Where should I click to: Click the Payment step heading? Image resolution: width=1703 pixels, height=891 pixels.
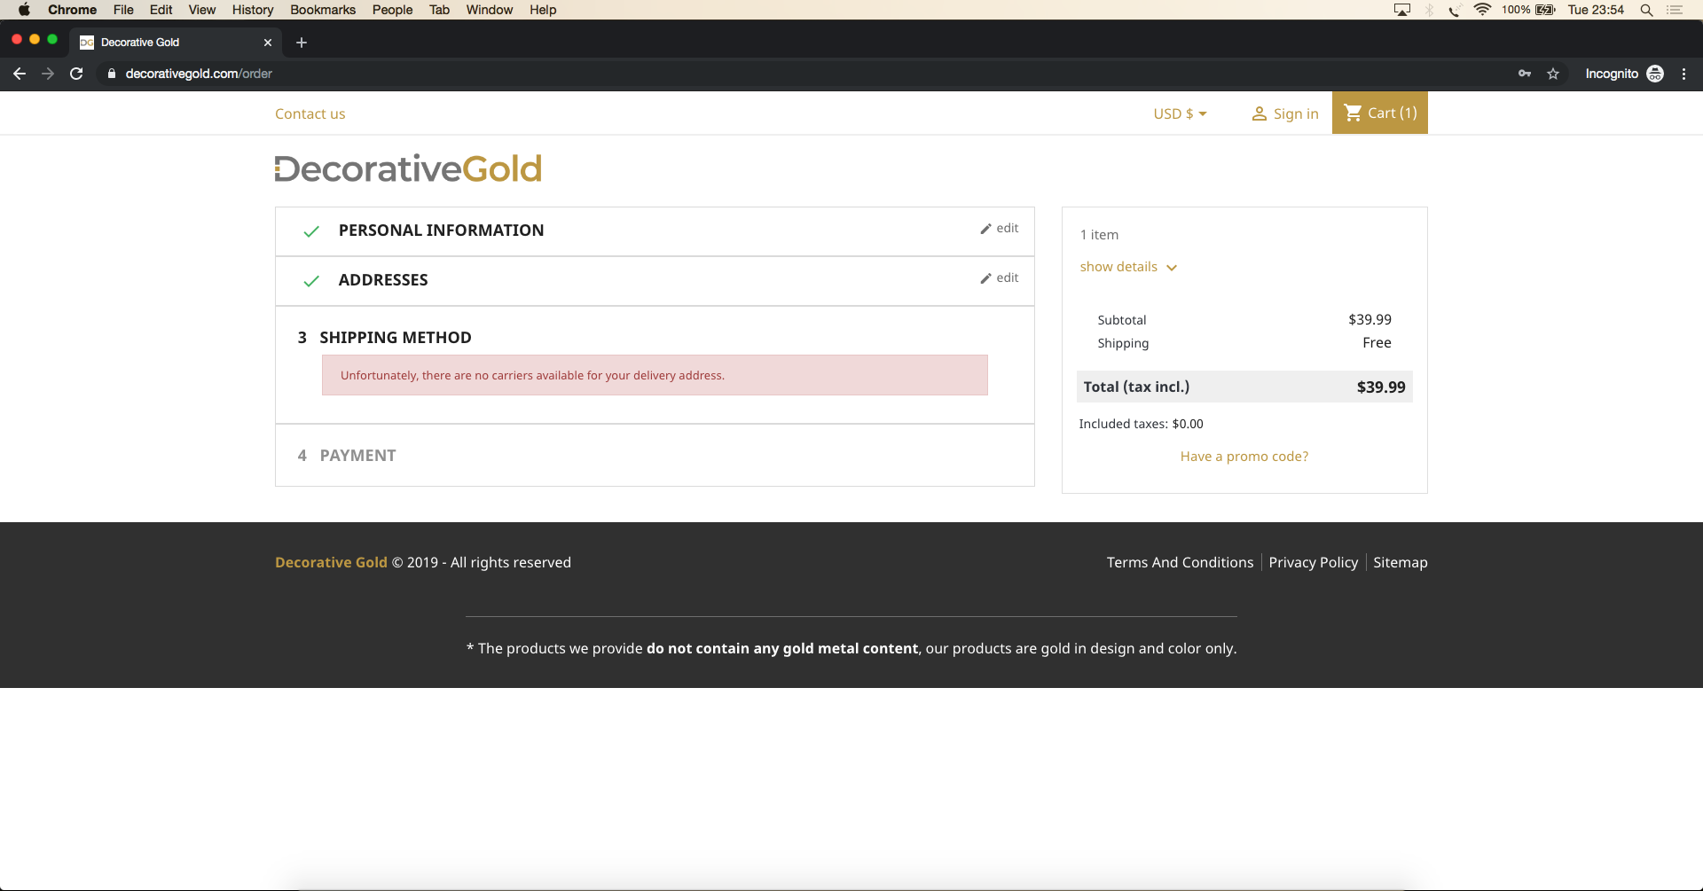[x=357, y=456]
